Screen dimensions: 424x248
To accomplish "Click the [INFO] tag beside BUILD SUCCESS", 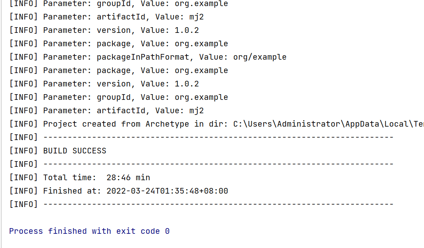I will [24, 151].
